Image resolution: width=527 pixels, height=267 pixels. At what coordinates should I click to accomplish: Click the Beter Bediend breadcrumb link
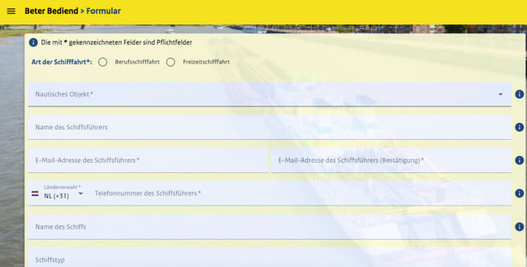pos(51,11)
